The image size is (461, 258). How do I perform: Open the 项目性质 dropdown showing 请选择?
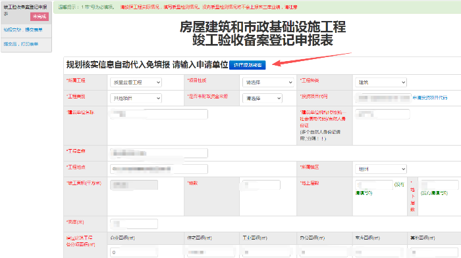(268, 82)
